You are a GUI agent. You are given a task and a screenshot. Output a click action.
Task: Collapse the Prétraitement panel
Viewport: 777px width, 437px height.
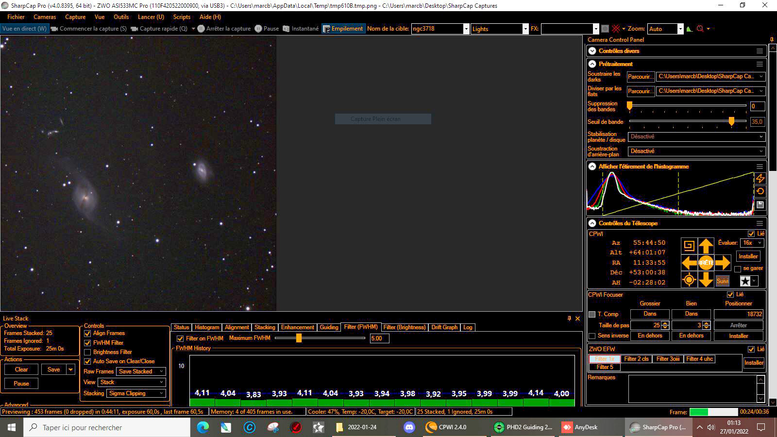click(x=592, y=64)
